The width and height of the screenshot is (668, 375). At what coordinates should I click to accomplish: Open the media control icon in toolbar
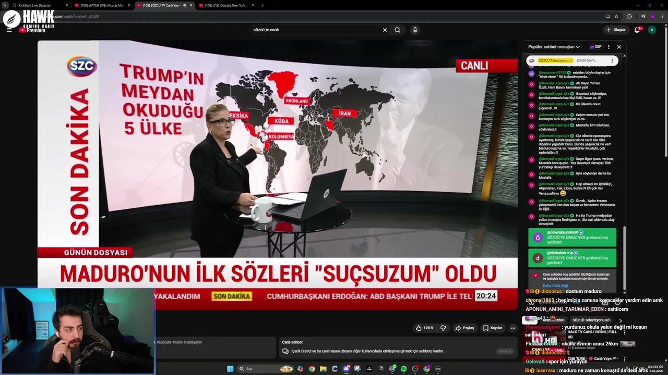pyautogui.click(x=643, y=16)
